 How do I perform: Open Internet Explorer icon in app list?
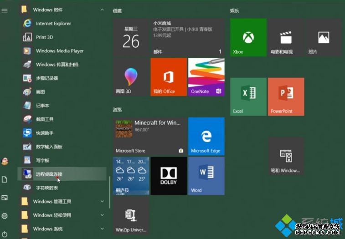tap(27, 23)
